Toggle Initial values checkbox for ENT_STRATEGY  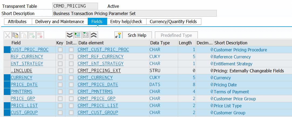tap(71, 64)
